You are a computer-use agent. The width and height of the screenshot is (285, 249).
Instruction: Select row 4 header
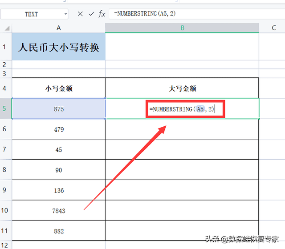pyautogui.click(x=6, y=88)
